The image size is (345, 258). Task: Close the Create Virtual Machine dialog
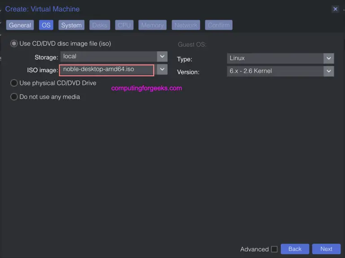335,9
